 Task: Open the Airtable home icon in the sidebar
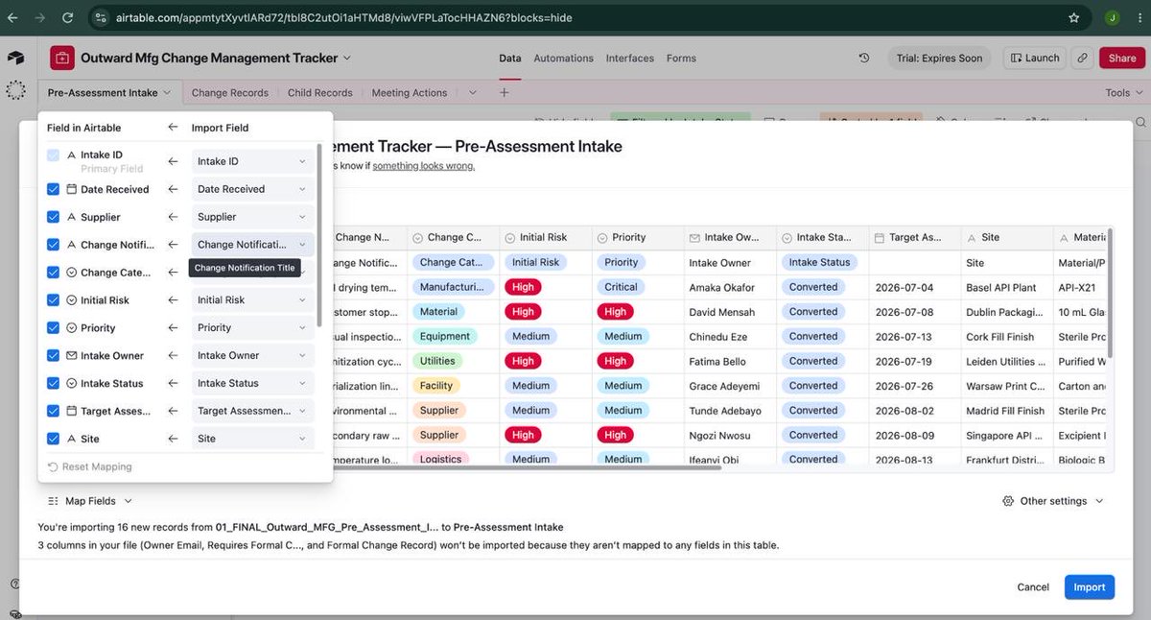15,59
